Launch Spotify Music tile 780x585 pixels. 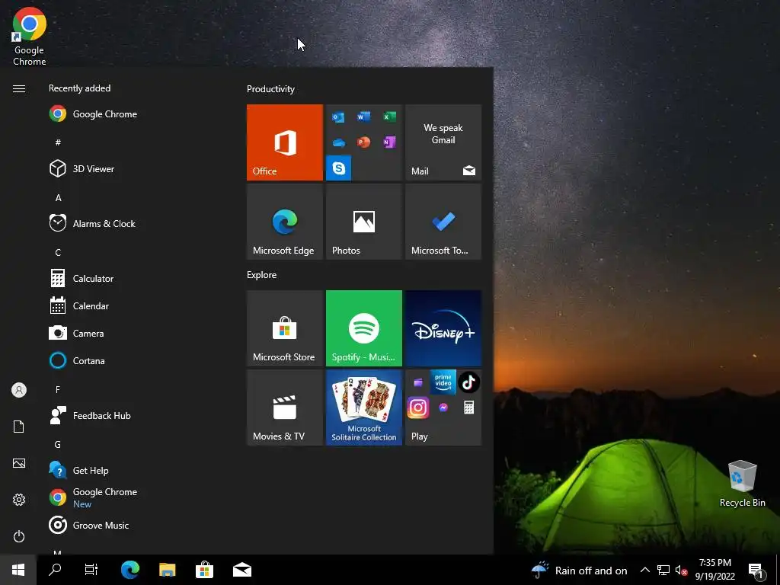pos(363,328)
